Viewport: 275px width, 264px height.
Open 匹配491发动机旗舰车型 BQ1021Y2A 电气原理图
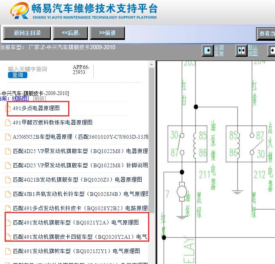[x=76, y=223]
